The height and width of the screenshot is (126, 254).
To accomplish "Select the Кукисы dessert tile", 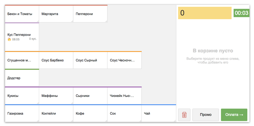I will point(22,96).
